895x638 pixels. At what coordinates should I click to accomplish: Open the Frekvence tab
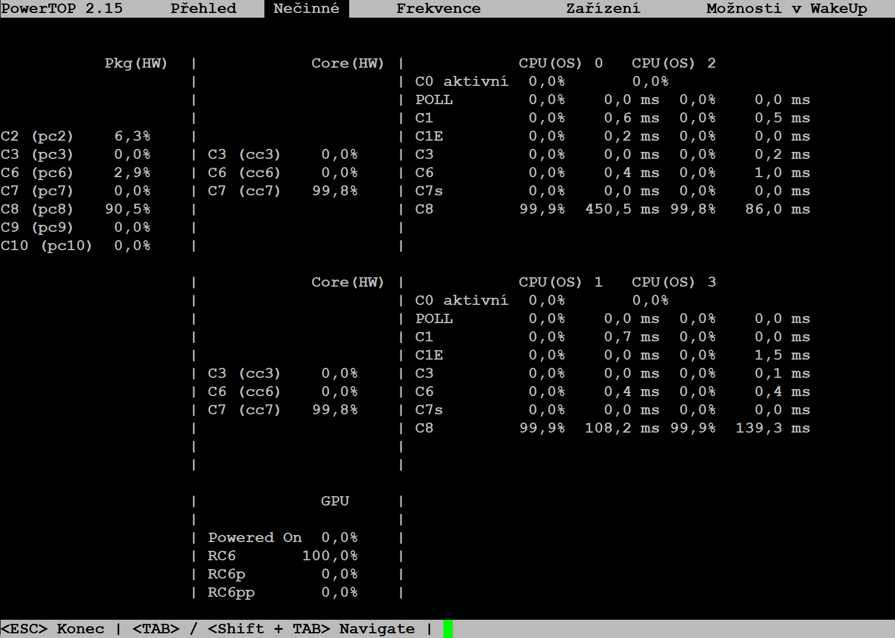click(x=438, y=9)
